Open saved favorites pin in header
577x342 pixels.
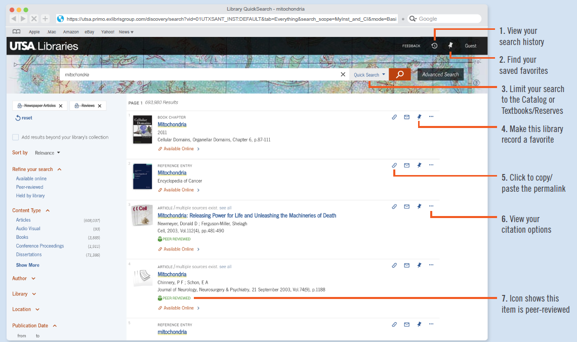coord(450,46)
